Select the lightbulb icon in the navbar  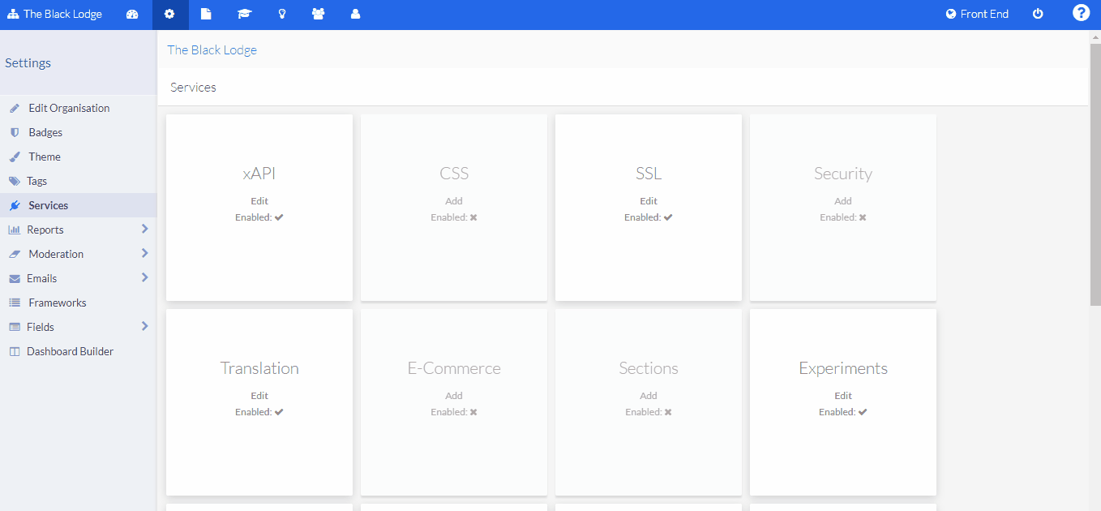pos(281,14)
